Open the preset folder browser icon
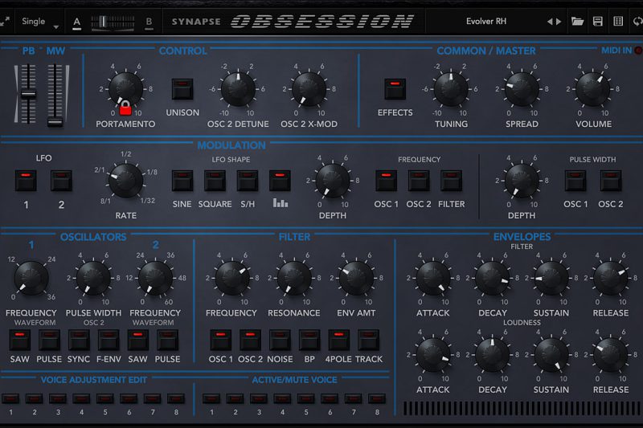Image resolution: width=643 pixels, height=428 pixels. [578, 21]
